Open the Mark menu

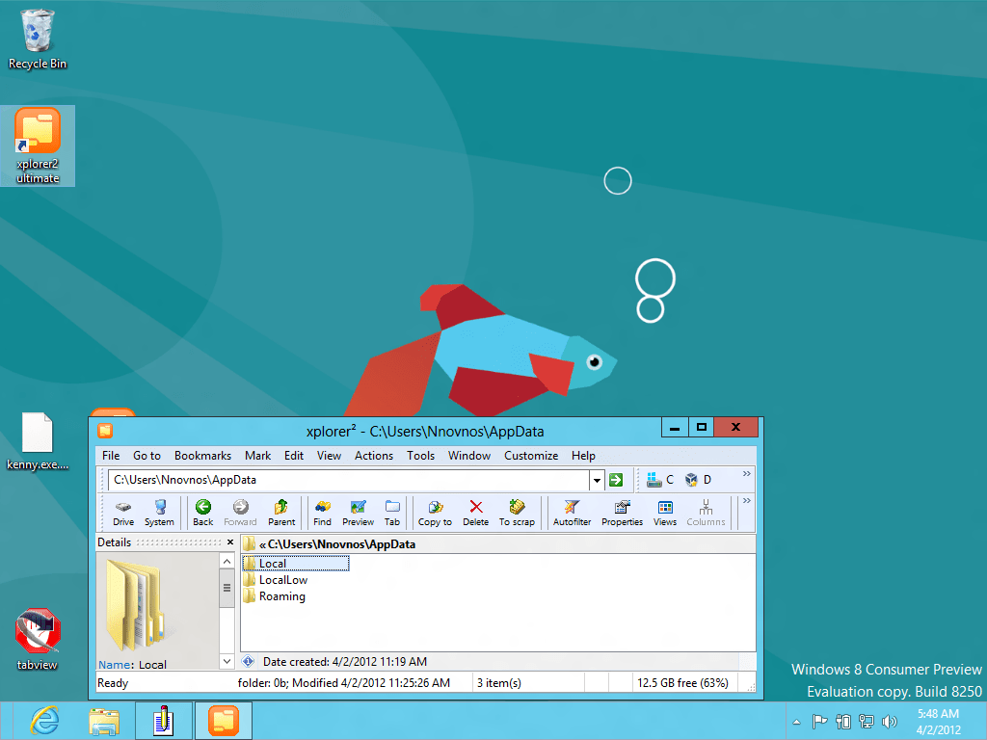[258, 456]
